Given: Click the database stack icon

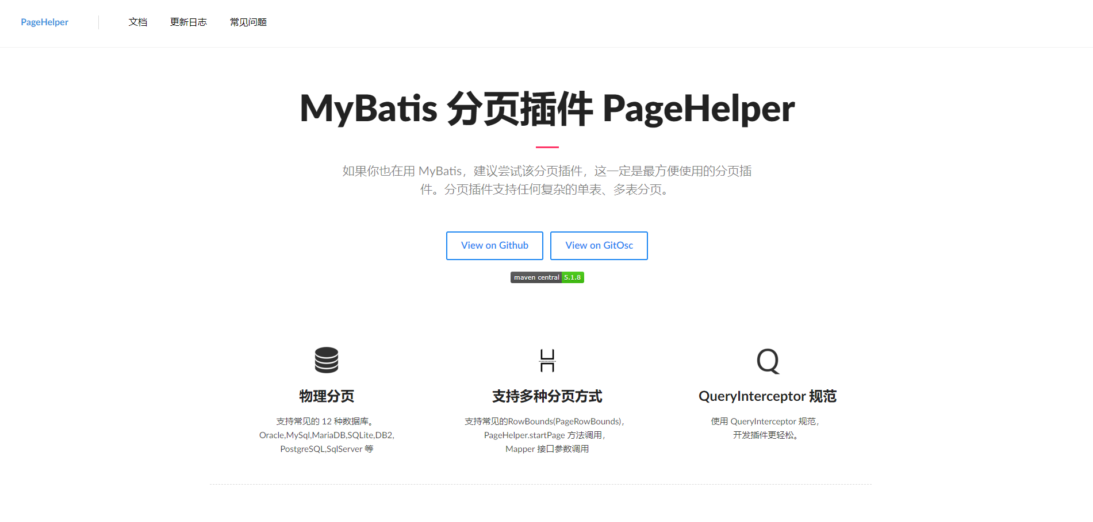Looking at the screenshot, I should click(x=326, y=360).
